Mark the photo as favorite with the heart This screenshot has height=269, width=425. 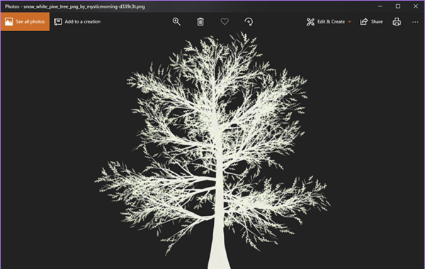tap(225, 22)
